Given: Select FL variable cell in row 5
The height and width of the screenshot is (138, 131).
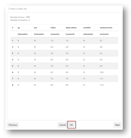Looking at the screenshot, I should pyautogui.click(x=84, y=66).
